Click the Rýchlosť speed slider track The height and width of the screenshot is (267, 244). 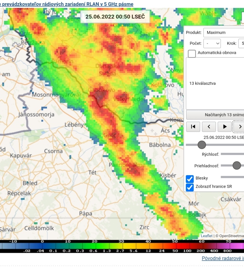coord(232,154)
